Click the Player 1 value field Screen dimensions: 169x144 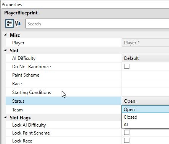click(145, 43)
